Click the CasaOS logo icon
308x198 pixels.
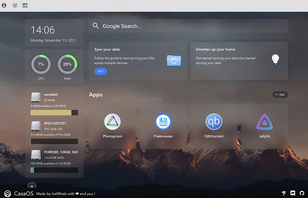(8, 194)
